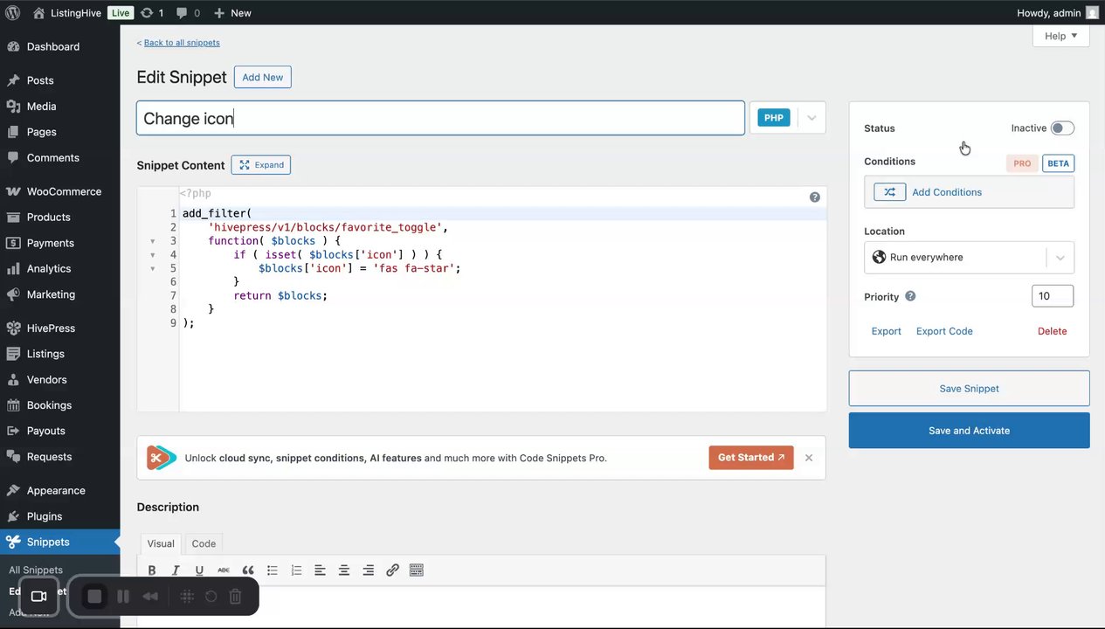The height and width of the screenshot is (629, 1105).
Task: Click the Dashboard sidebar icon
Action: (13, 46)
